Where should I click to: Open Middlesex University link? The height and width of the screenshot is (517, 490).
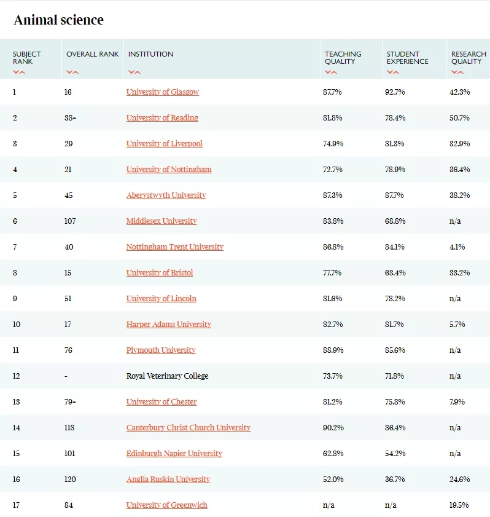[161, 221]
